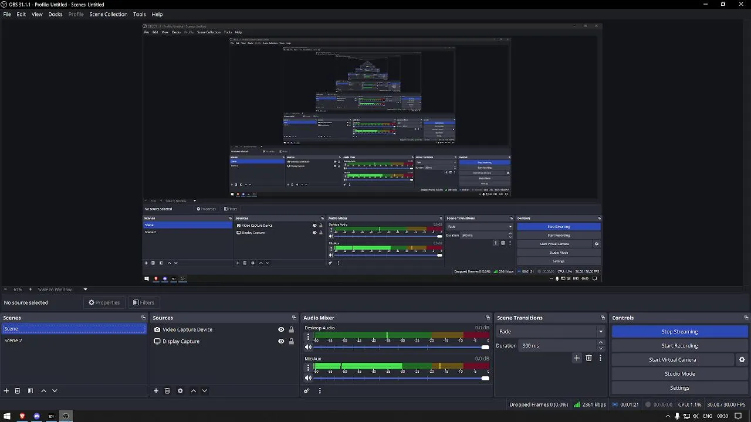This screenshot has height=422, width=751.
Task: Open source Filters button
Action: (x=143, y=302)
